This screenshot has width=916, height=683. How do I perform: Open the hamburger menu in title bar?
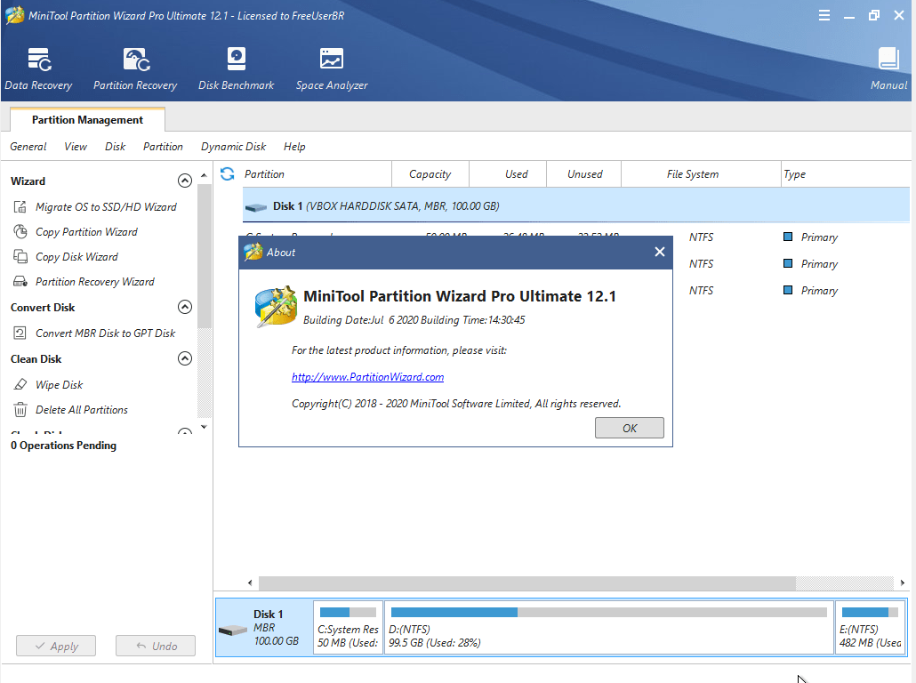(824, 15)
